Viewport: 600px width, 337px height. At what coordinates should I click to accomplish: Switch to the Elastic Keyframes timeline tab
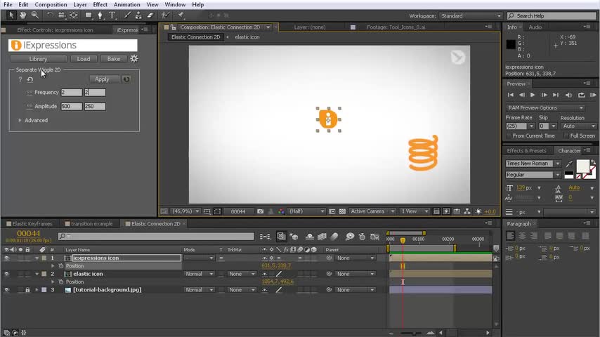click(x=32, y=223)
